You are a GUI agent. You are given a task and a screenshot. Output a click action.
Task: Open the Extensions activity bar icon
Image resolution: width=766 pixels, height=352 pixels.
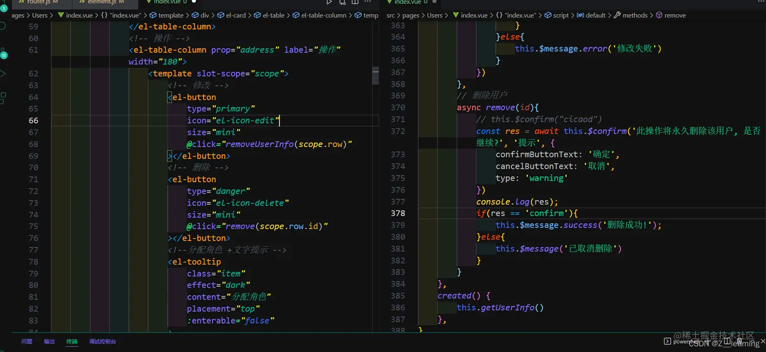tap(4, 98)
